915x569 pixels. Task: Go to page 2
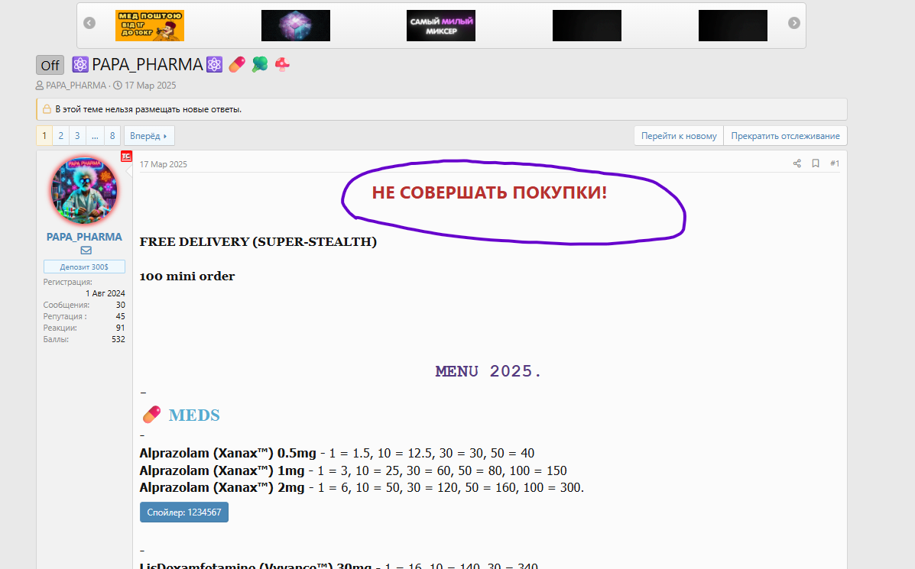point(60,136)
